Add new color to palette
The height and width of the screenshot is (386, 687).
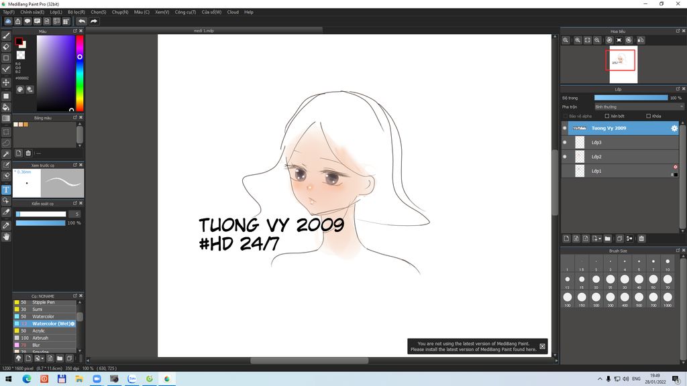pos(18,153)
